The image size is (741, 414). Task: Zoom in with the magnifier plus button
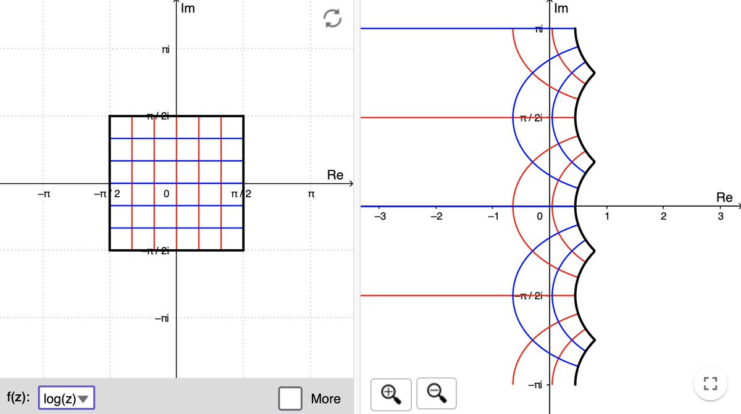coord(390,394)
